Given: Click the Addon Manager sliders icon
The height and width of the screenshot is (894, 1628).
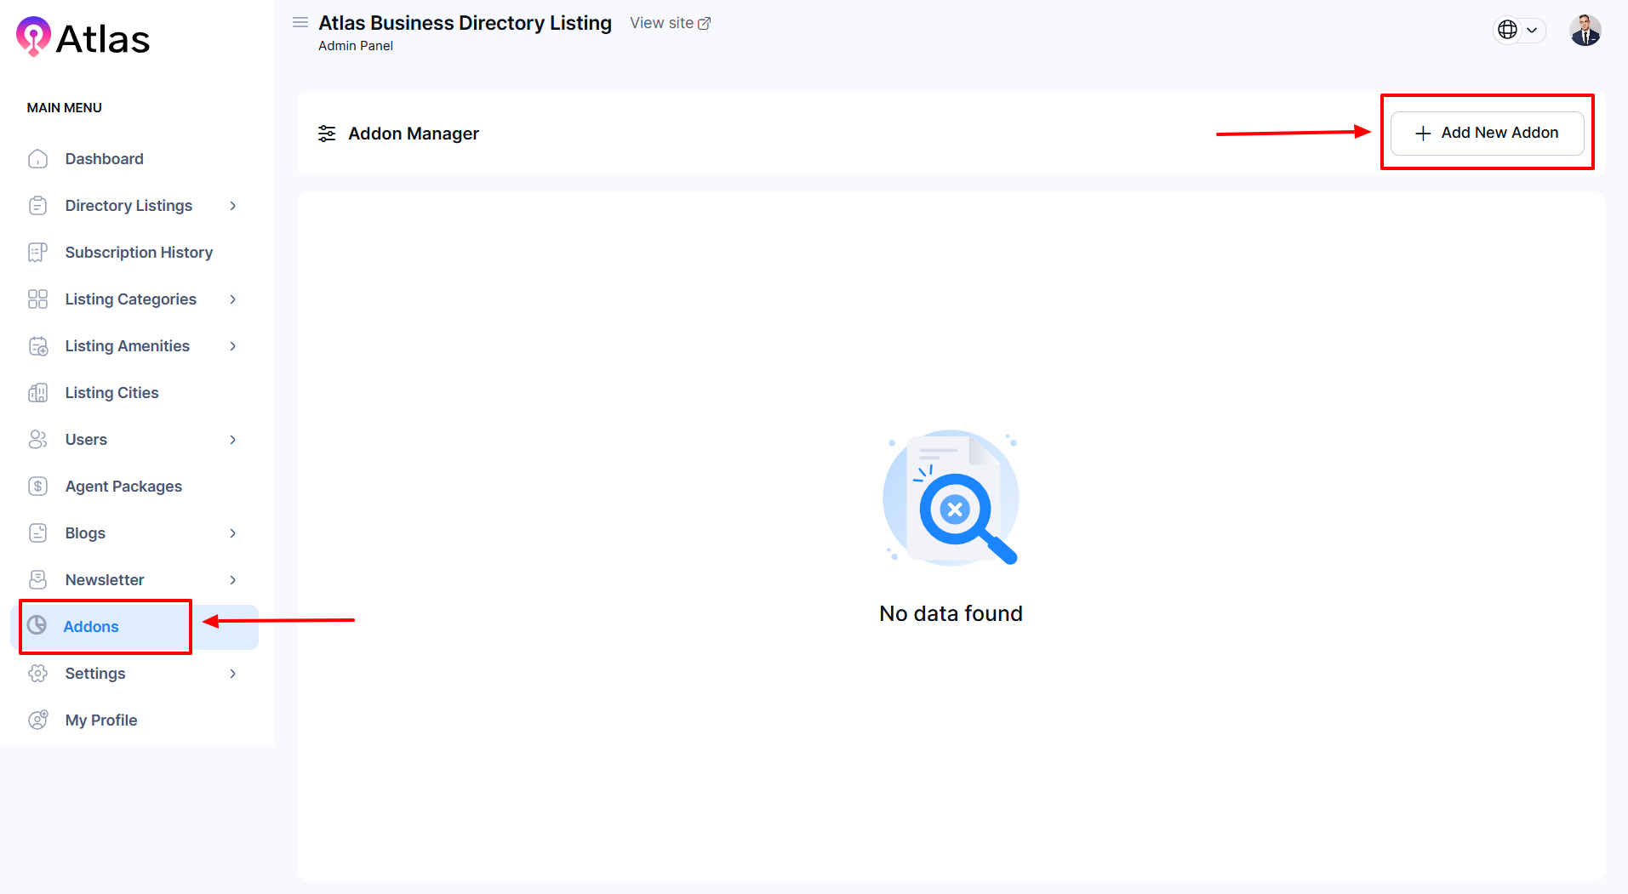Looking at the screenshot, I should tap(327, 134).
